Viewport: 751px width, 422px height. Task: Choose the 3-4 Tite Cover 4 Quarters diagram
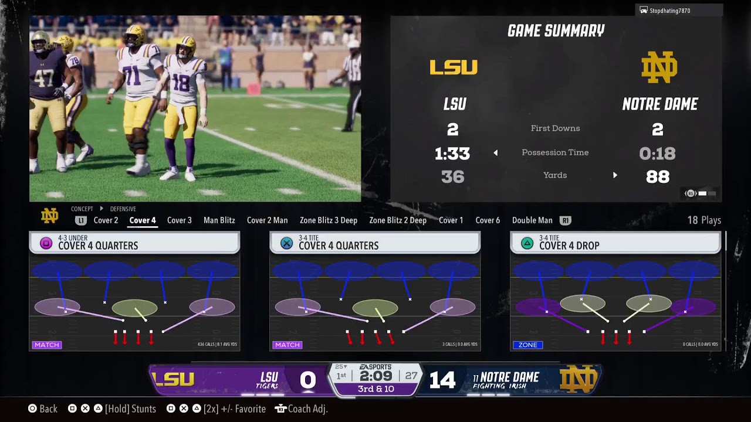tap(375, 302)
